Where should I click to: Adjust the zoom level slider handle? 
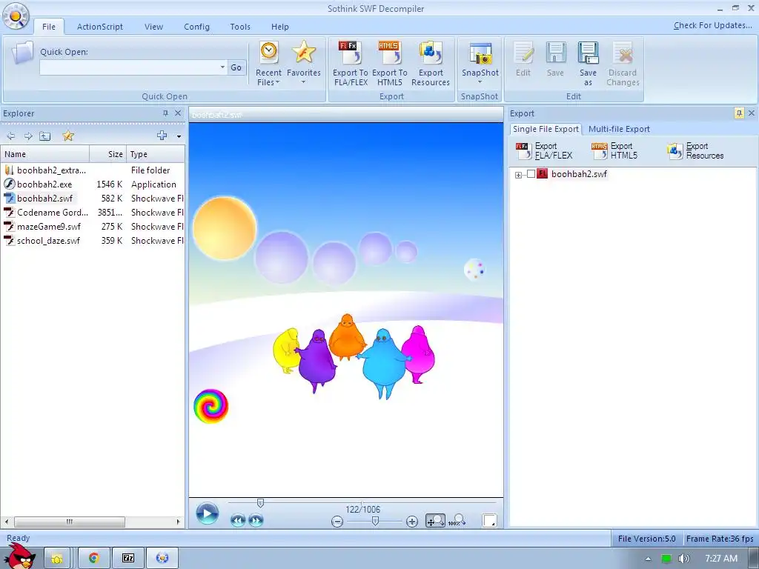pyautogui.click(x=374, y=521)
